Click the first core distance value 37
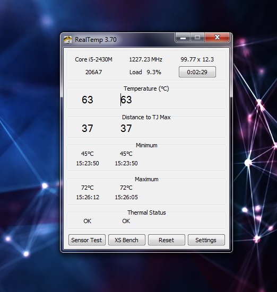The width and height of the screenshot is (277, 292). pyautogui.click(x=88, y=128)
